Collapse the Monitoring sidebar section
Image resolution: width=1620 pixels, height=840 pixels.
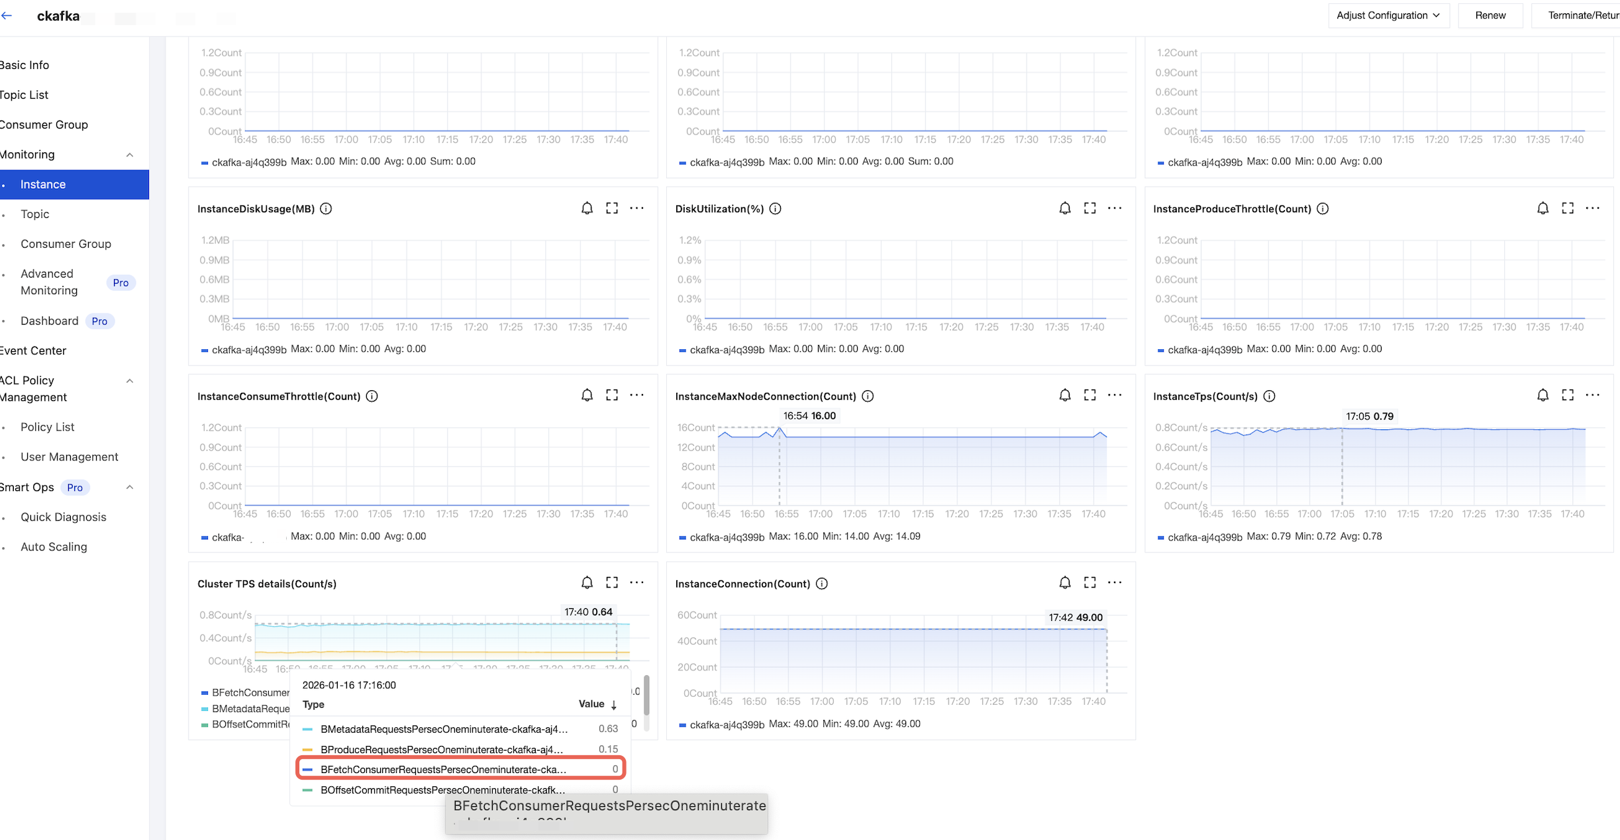[x=130, y=155]
